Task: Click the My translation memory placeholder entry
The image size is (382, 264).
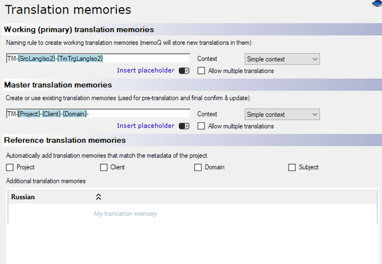Action: coord(125,213)
